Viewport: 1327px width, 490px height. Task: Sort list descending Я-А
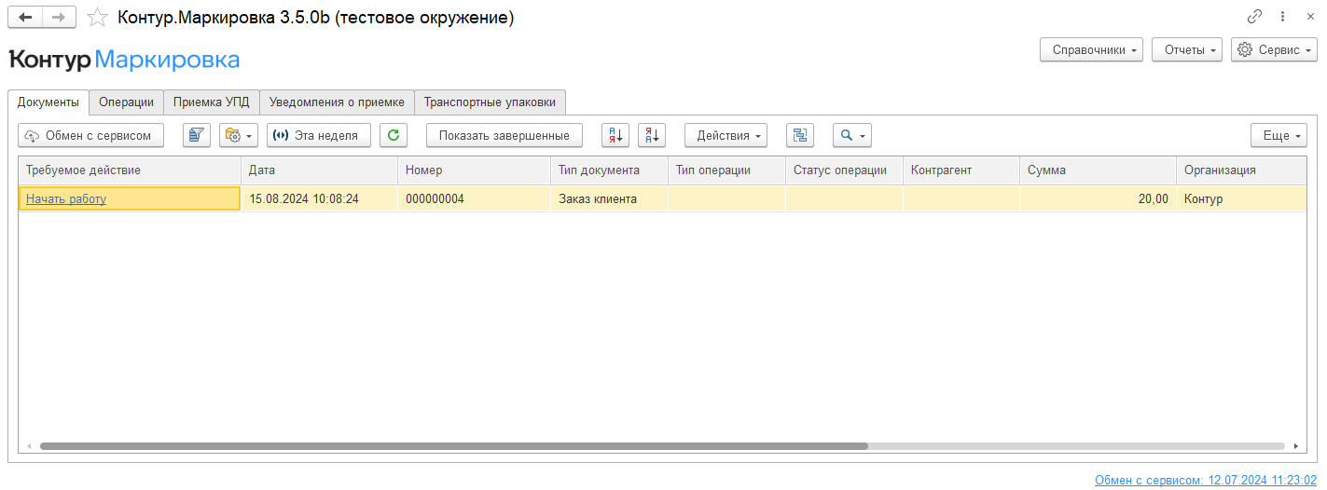[x=652, y=135]
